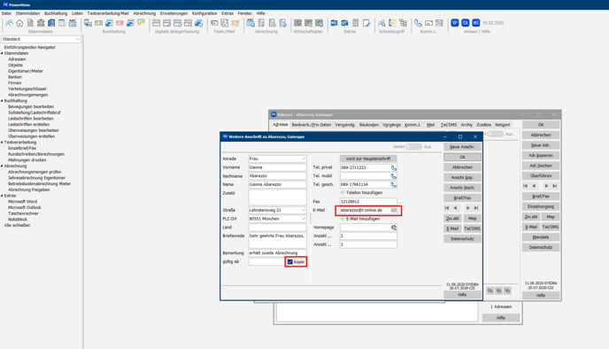This screenshot has height=349, width=609.
Task: Open the Straße dropdown arrow
Action: 303,210
